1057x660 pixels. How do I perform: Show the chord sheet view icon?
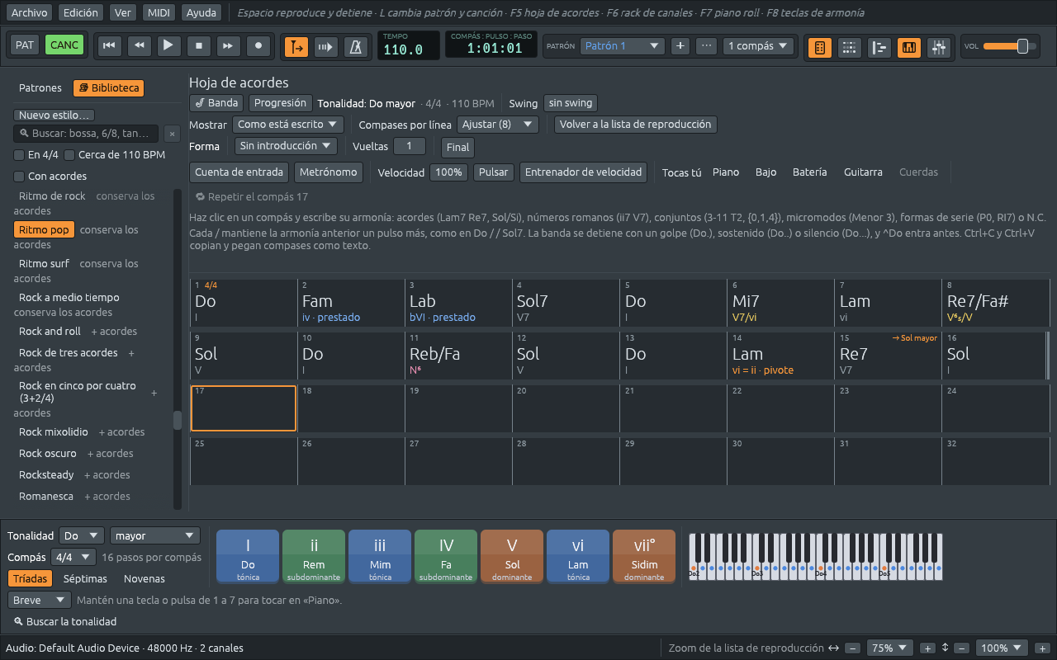pos(820,47)
